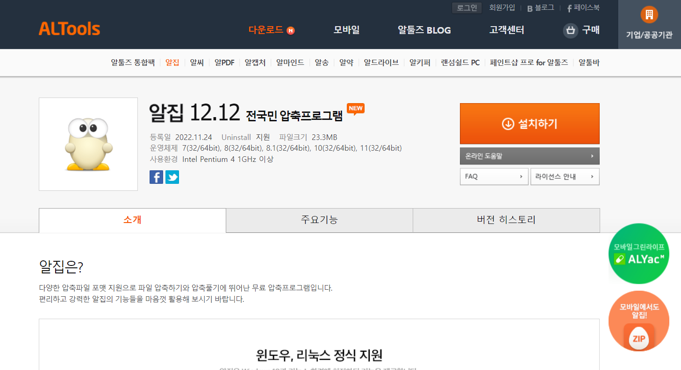Image resolution: width=681 pixels, height=370 pixels.
Task: Open 알툴즈 BLOG menu item
Action: pos(424,30)
